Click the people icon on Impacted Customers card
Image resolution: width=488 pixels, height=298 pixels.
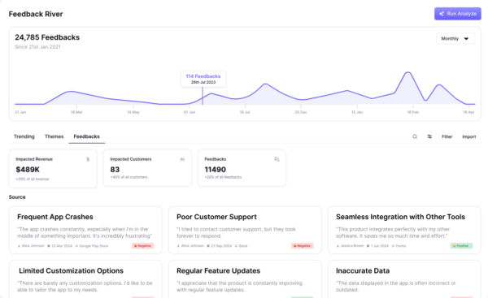(x=182, y=159)
